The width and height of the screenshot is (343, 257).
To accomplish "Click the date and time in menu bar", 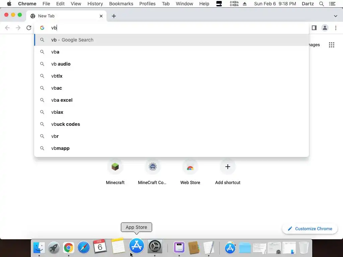I will pyautogui.click(x=275, y=4).
